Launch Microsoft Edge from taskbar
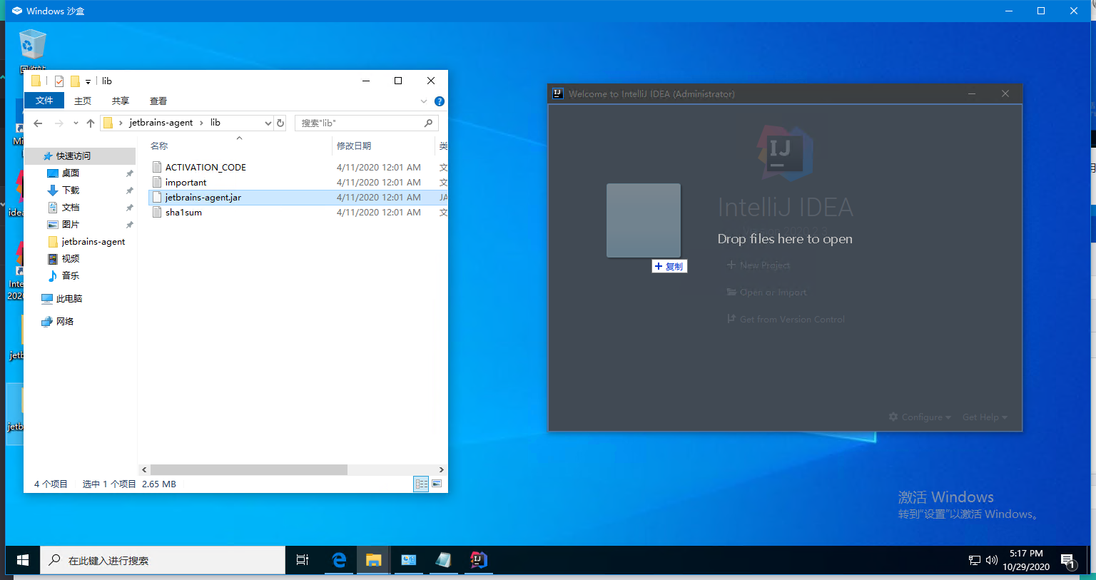 tap(339, 560)
